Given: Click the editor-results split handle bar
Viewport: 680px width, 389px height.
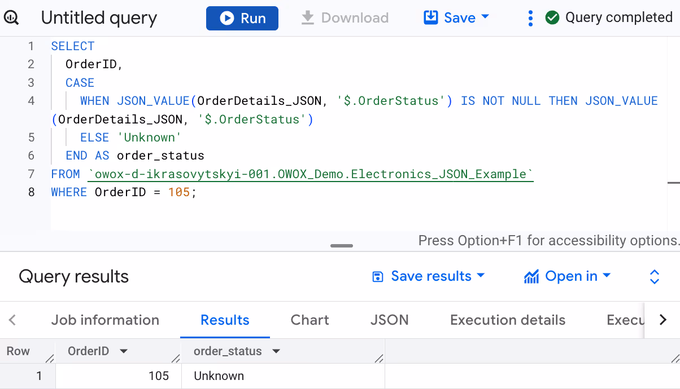Looking at the screenshot, I should point(342,246).
